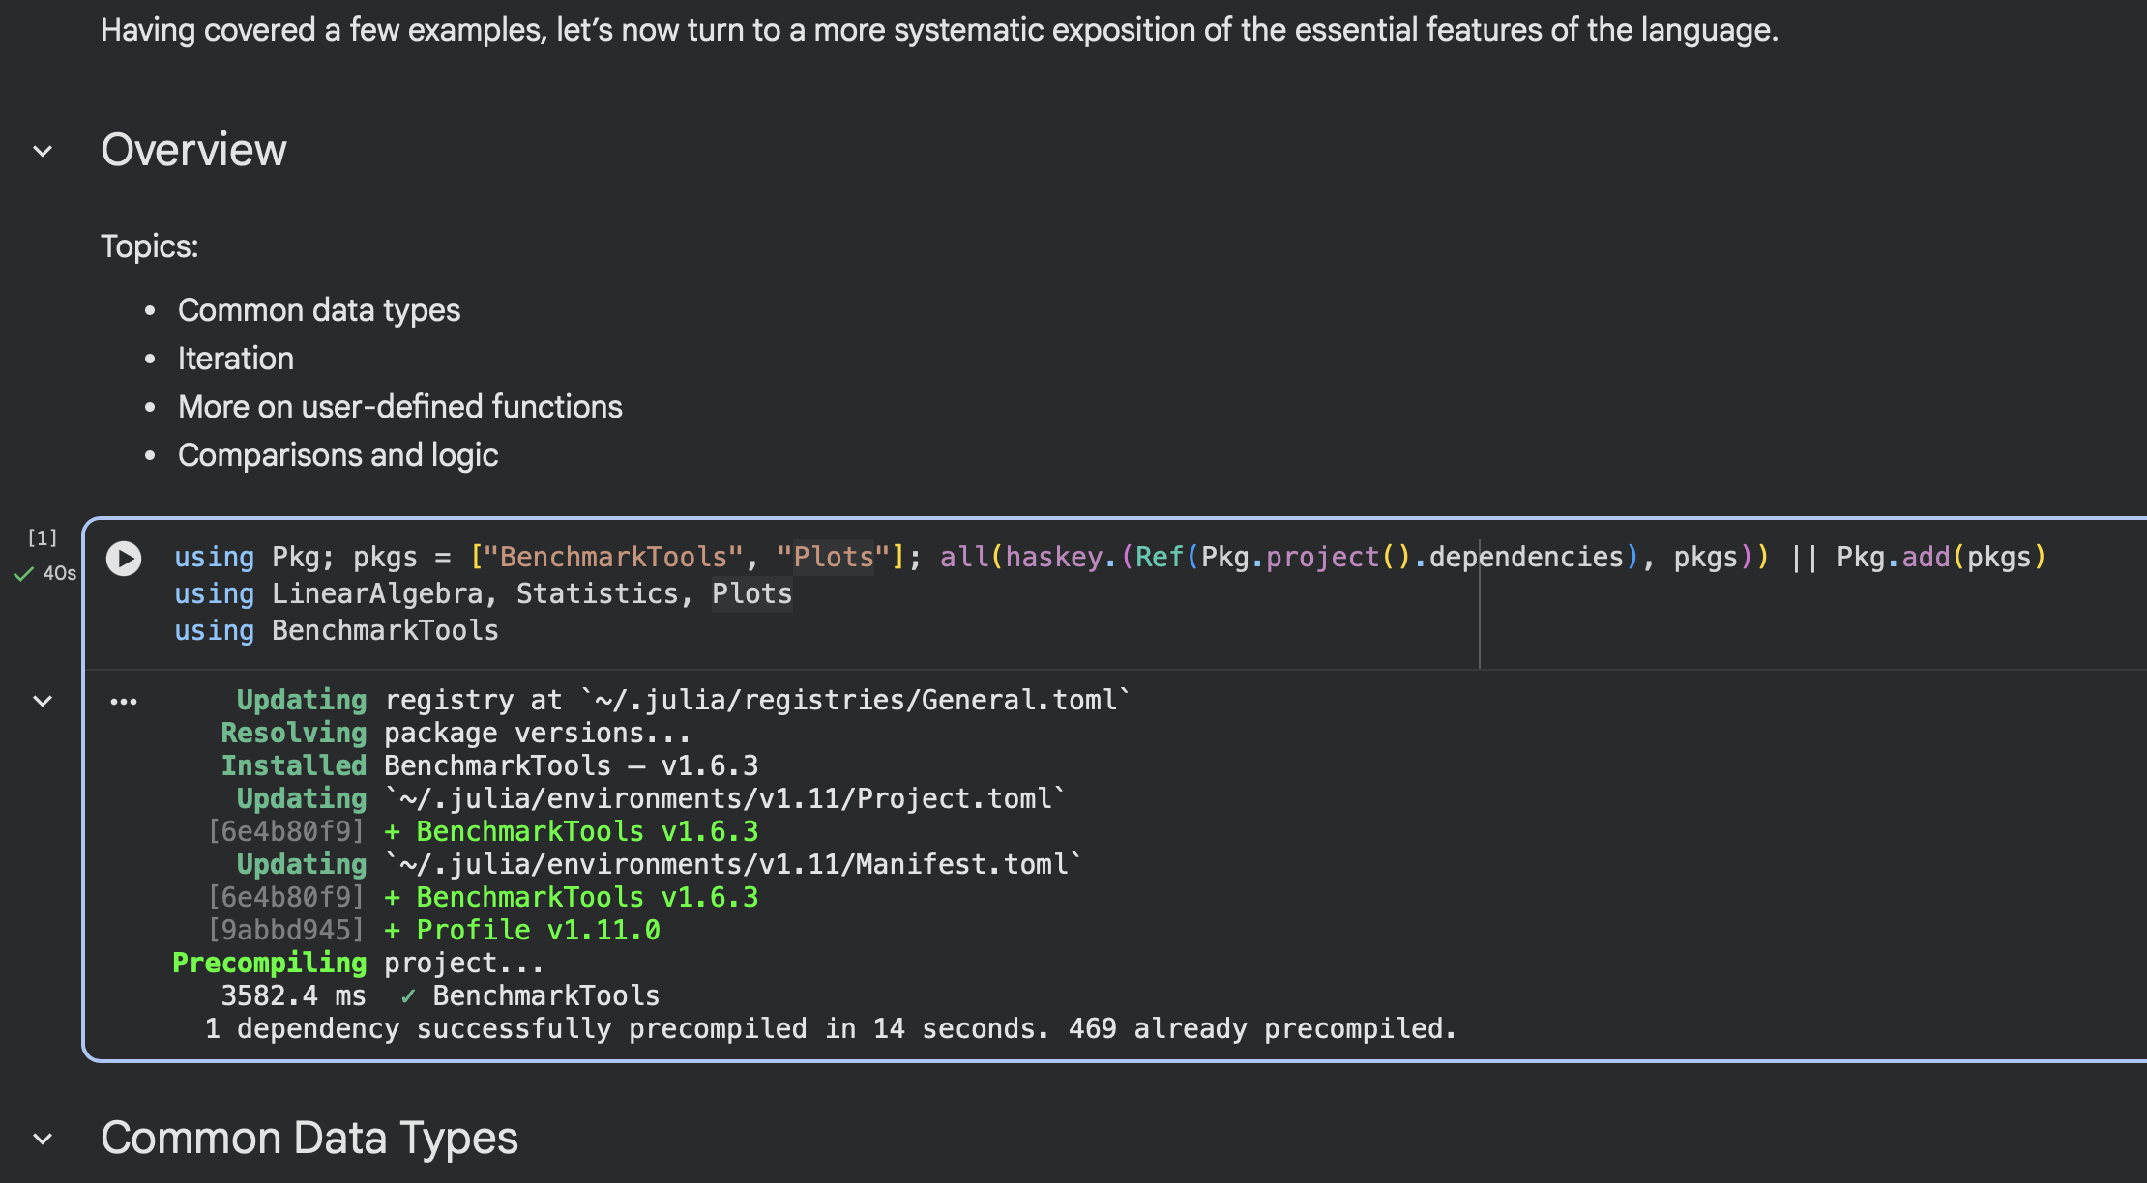Viewport: 2147px width, 1183px height.
Task: Click Pkg.add(pkgs) in the code cell
Action: pos(1940,558)
